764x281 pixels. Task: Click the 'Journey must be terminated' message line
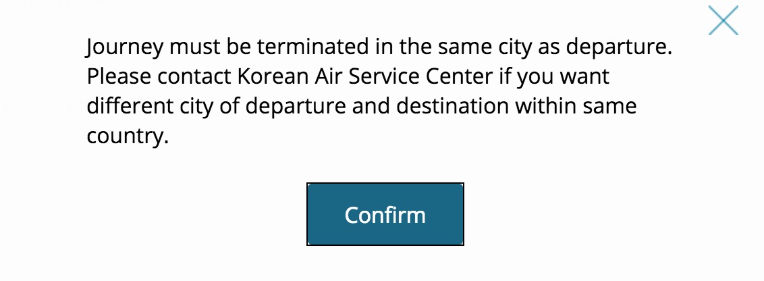coord(381,48)
